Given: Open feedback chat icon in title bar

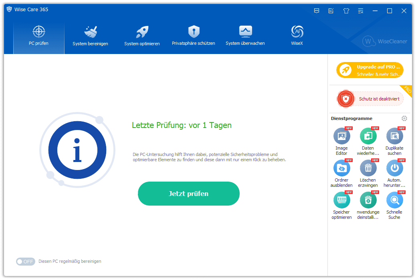Looking at the screenshot, I should [x=317, y=11].
